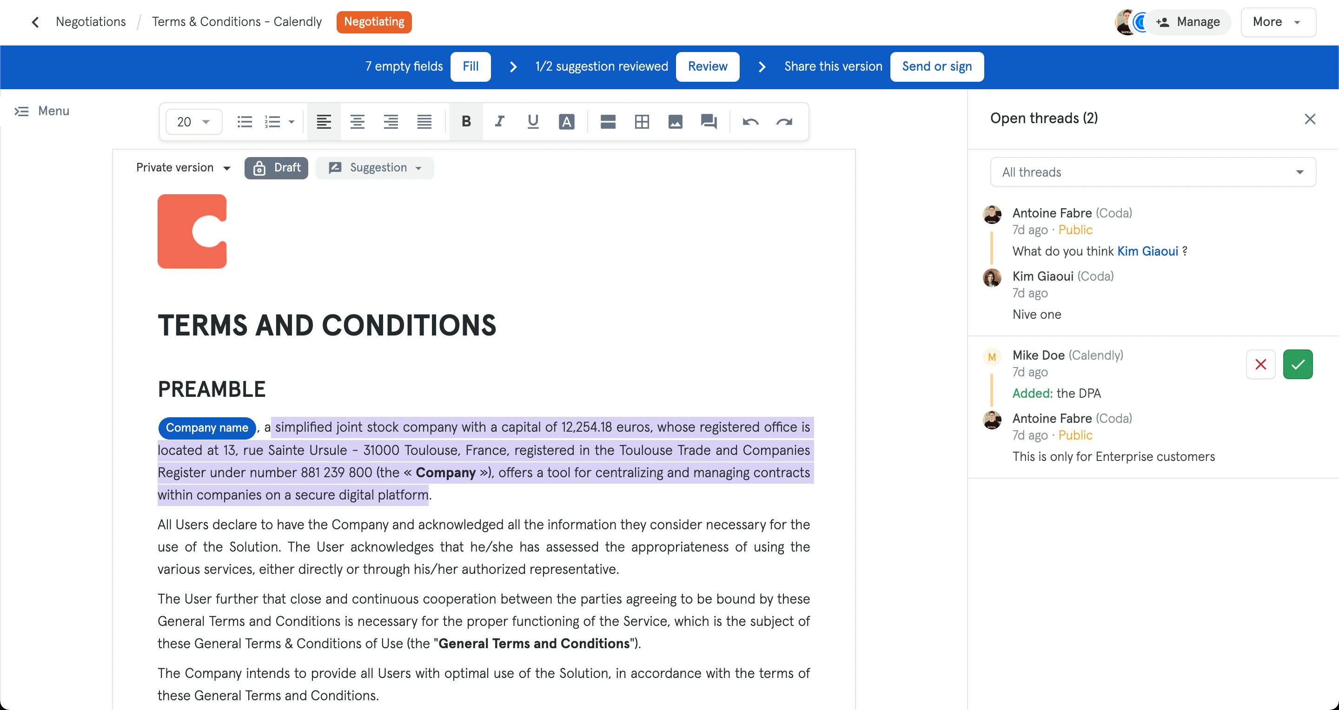Insert an image
The height and width of the screenshot is (710, 1339).
click(674, 122)
